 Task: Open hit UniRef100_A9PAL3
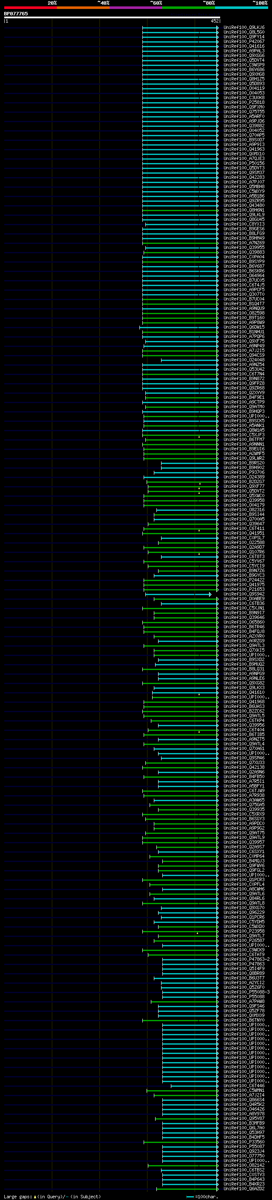[244, 51]
